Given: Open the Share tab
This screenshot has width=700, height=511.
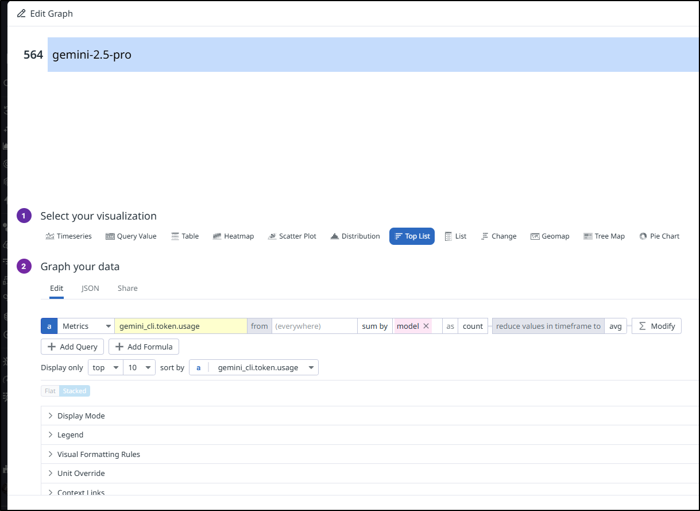Looking at the screenshot, I should 127,289.
